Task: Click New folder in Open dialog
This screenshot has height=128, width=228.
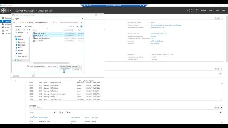Action: [x=28, y=26]
